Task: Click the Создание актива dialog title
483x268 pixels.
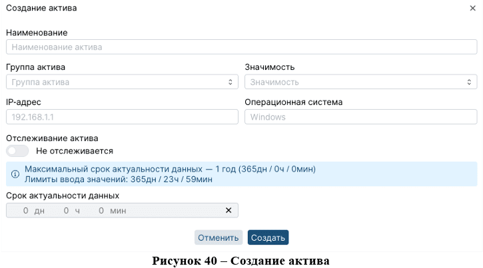Action: click(41, 8)
